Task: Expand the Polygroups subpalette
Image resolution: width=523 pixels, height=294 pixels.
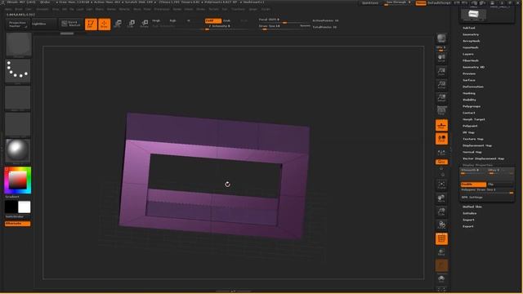Action: [x=472, y=106]
